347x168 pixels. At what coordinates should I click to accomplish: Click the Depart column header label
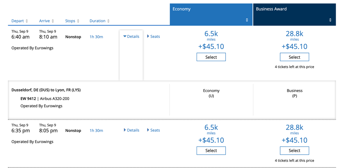point(18,21)
